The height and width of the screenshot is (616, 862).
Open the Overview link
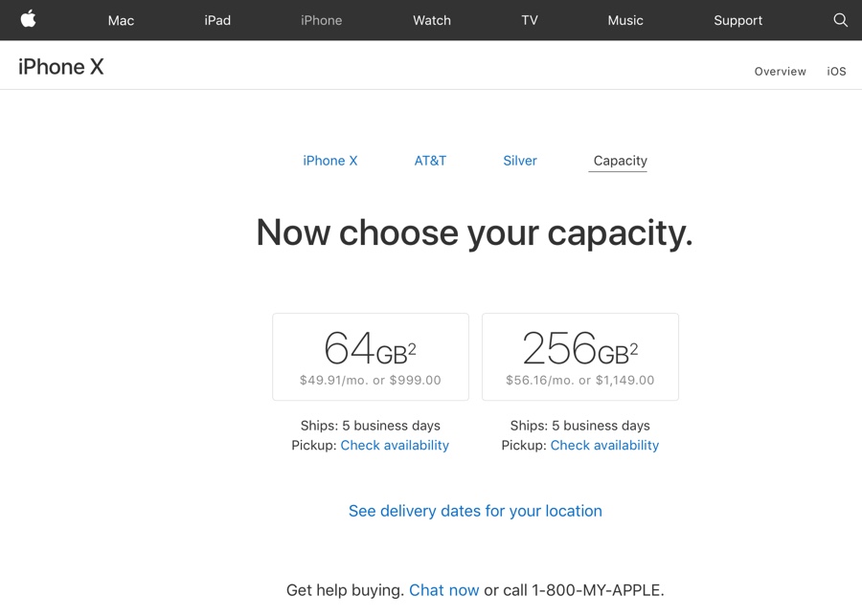point(780,72)
